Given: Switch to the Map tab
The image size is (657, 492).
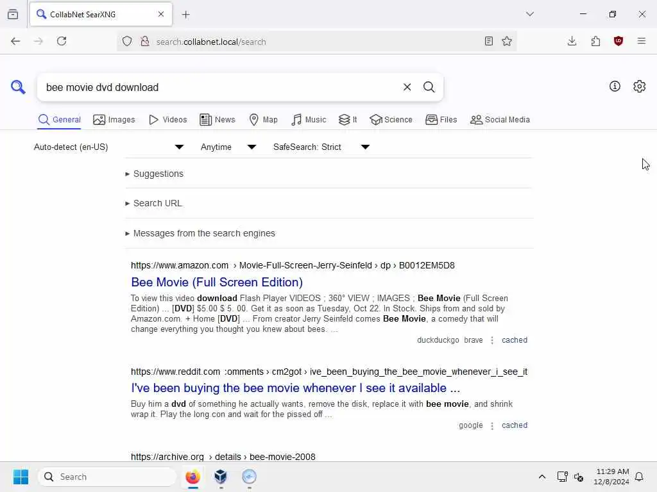Looking at the screenshot, I should 263,120.
